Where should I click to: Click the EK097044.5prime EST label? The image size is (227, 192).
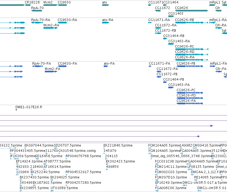click(x=39, y=145)
